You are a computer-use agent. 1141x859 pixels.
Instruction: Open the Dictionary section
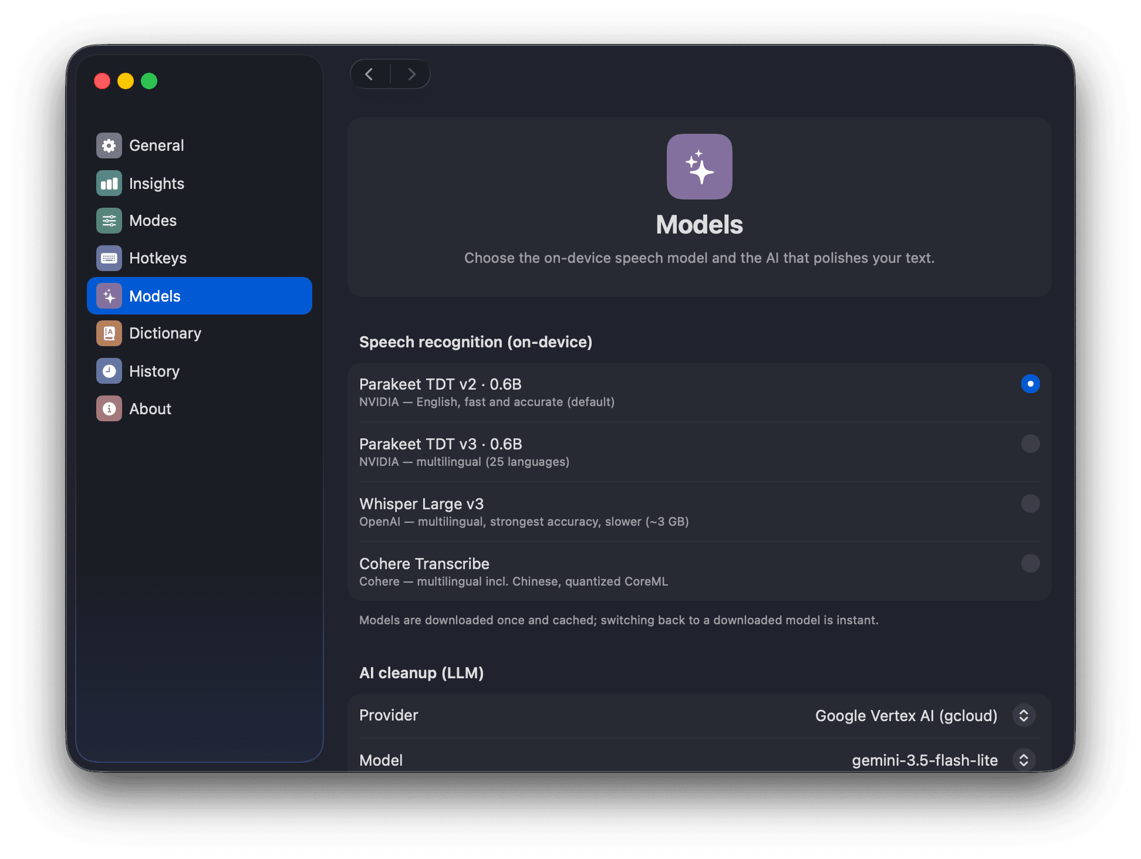click(200, 333)
